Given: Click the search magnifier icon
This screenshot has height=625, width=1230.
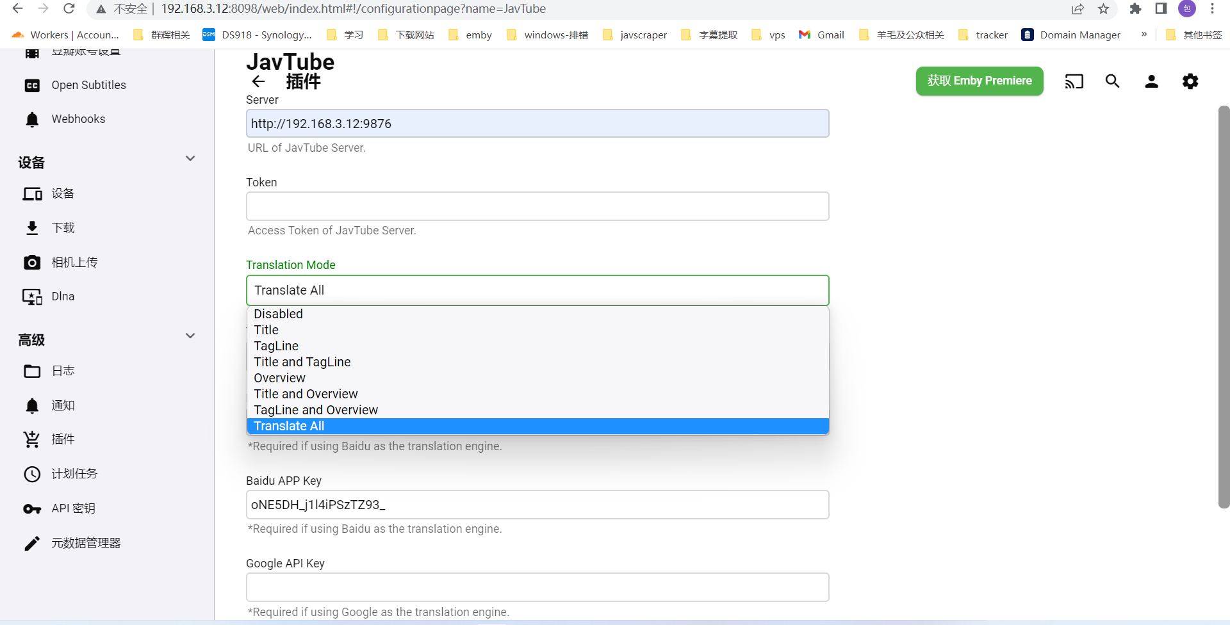Looking at the screenshot, I should pos(1113,81).
